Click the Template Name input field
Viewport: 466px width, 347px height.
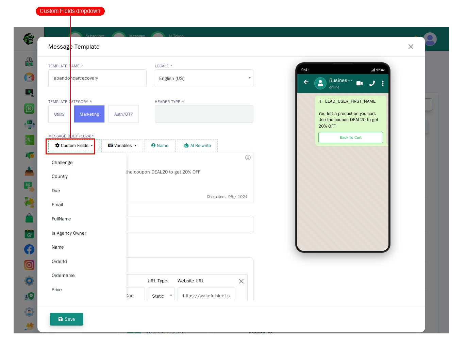click(97, 78)
